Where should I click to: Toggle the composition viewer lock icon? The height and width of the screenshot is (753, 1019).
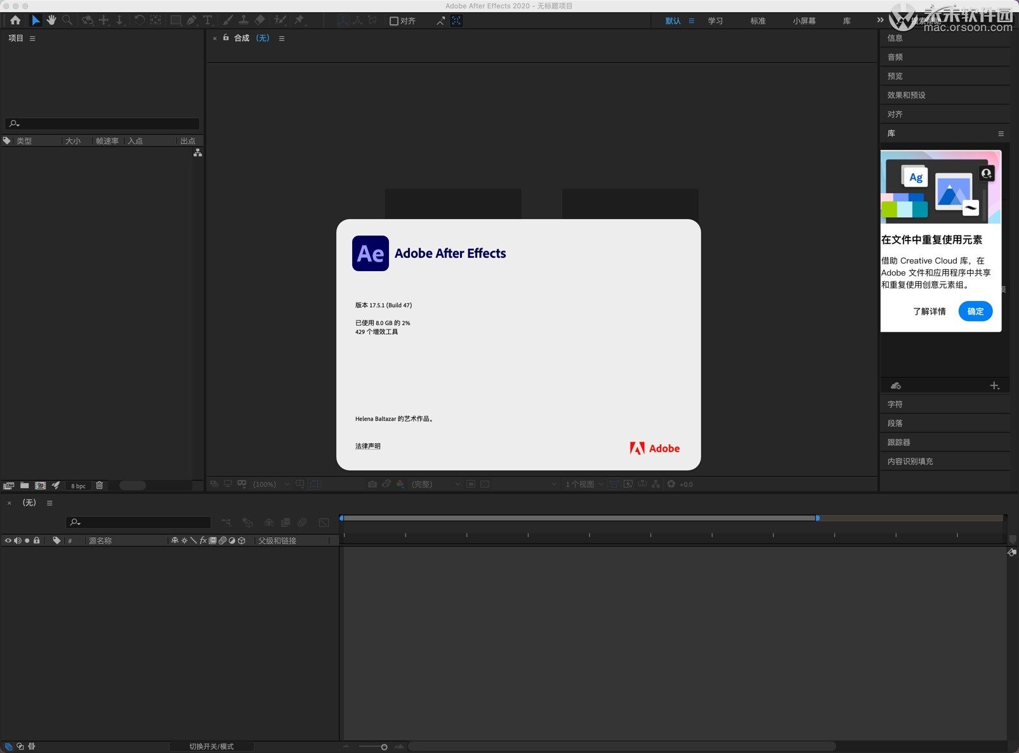coord(226,38)
